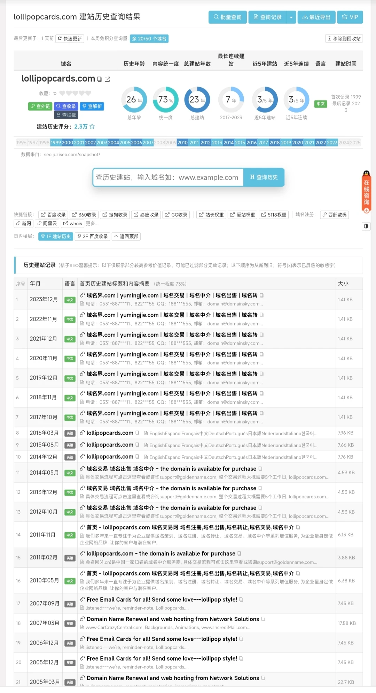The image size is (376, 693).
Task: Toggle dark mode contrast button
Action: tap(366, 226)
